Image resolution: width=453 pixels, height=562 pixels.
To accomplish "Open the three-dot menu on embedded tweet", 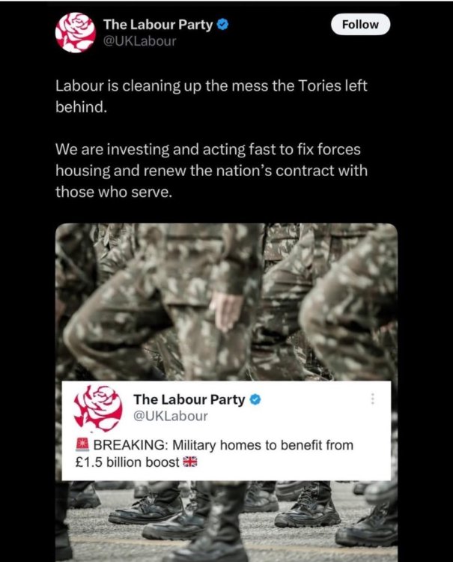I will pyautogui.click(x=372, y=399).
